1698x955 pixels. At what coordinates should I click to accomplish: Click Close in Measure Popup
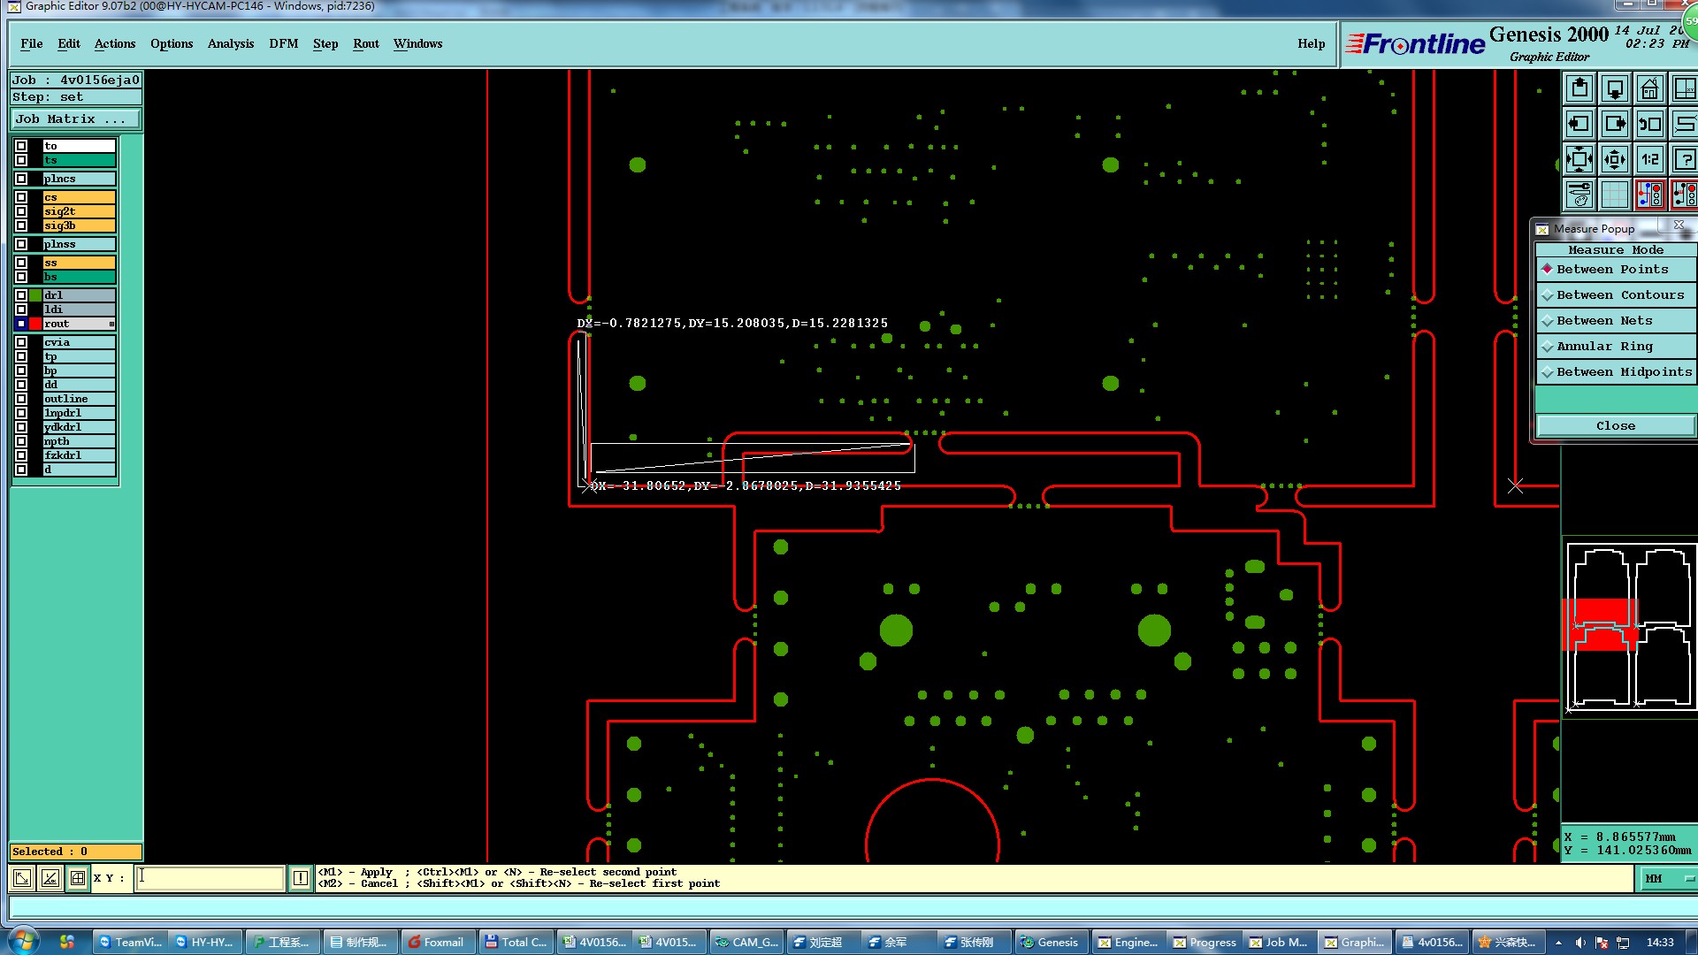[1615, 425]
